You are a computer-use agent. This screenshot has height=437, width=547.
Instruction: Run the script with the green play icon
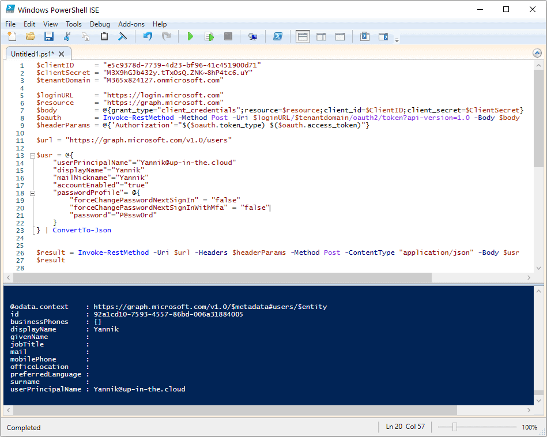[x=190, y=36]
